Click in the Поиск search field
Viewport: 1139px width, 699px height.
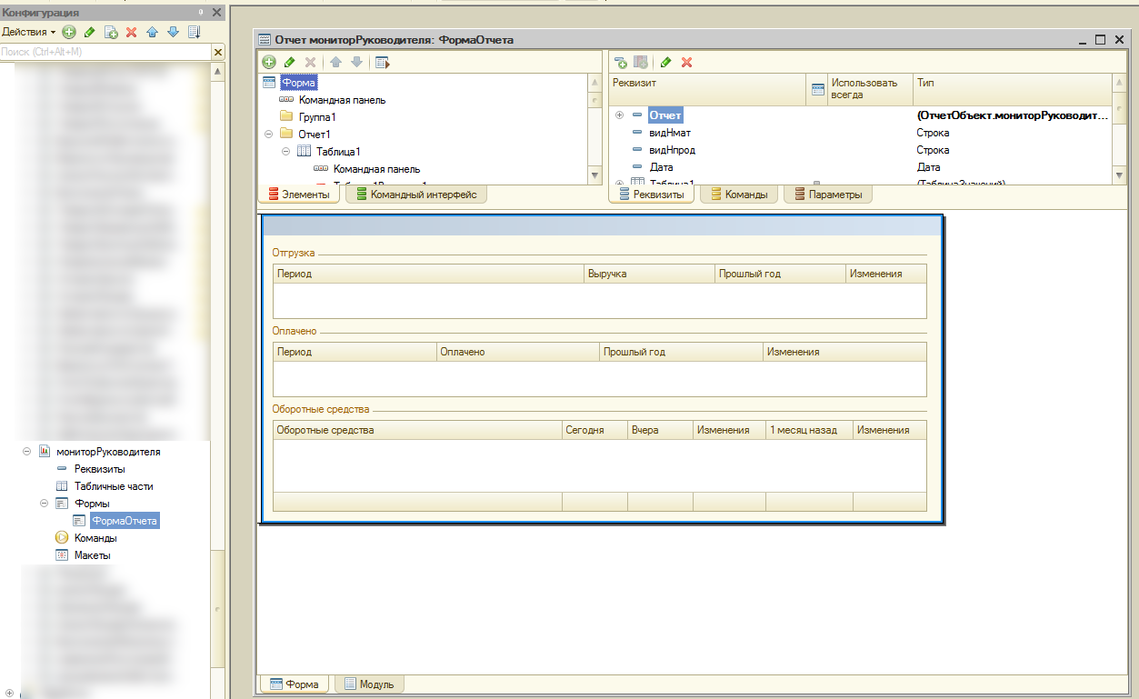(x=105, y=53)
